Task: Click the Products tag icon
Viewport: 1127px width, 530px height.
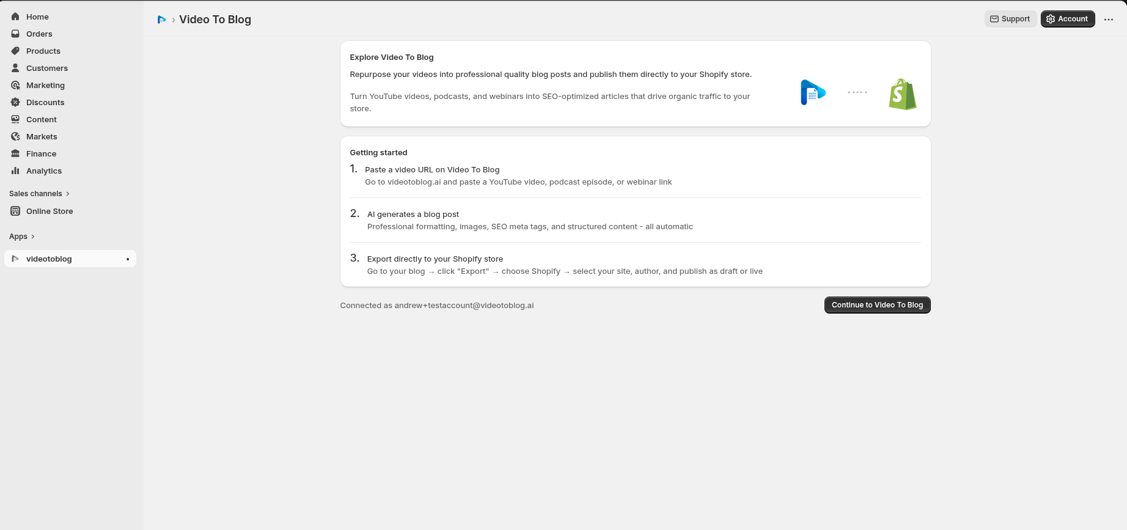Action: point(15,51)
